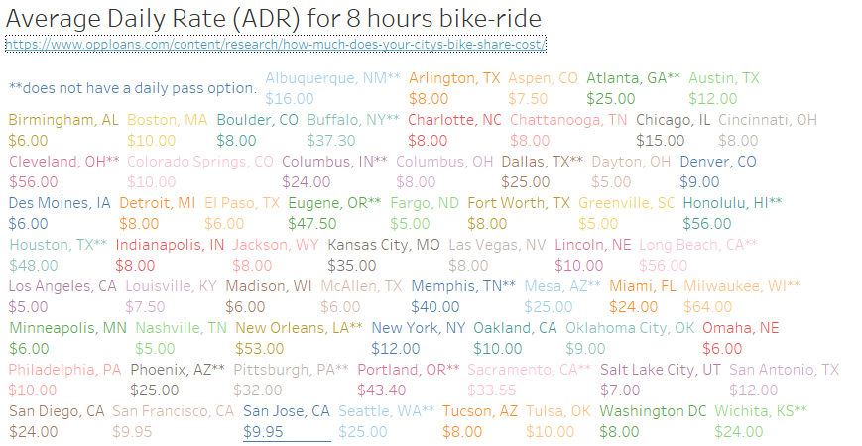The height and width of the screenshot is (446, 862).
Task: Click the New Orleans, LA $53.00 label
Action: coord(299,338)
